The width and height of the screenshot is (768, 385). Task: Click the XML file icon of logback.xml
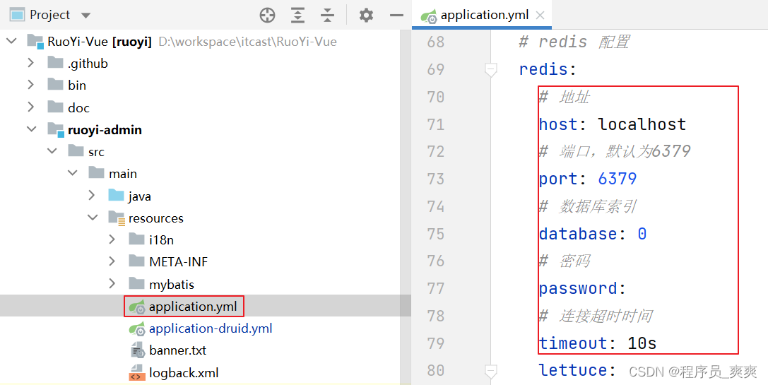pos(136,373)
